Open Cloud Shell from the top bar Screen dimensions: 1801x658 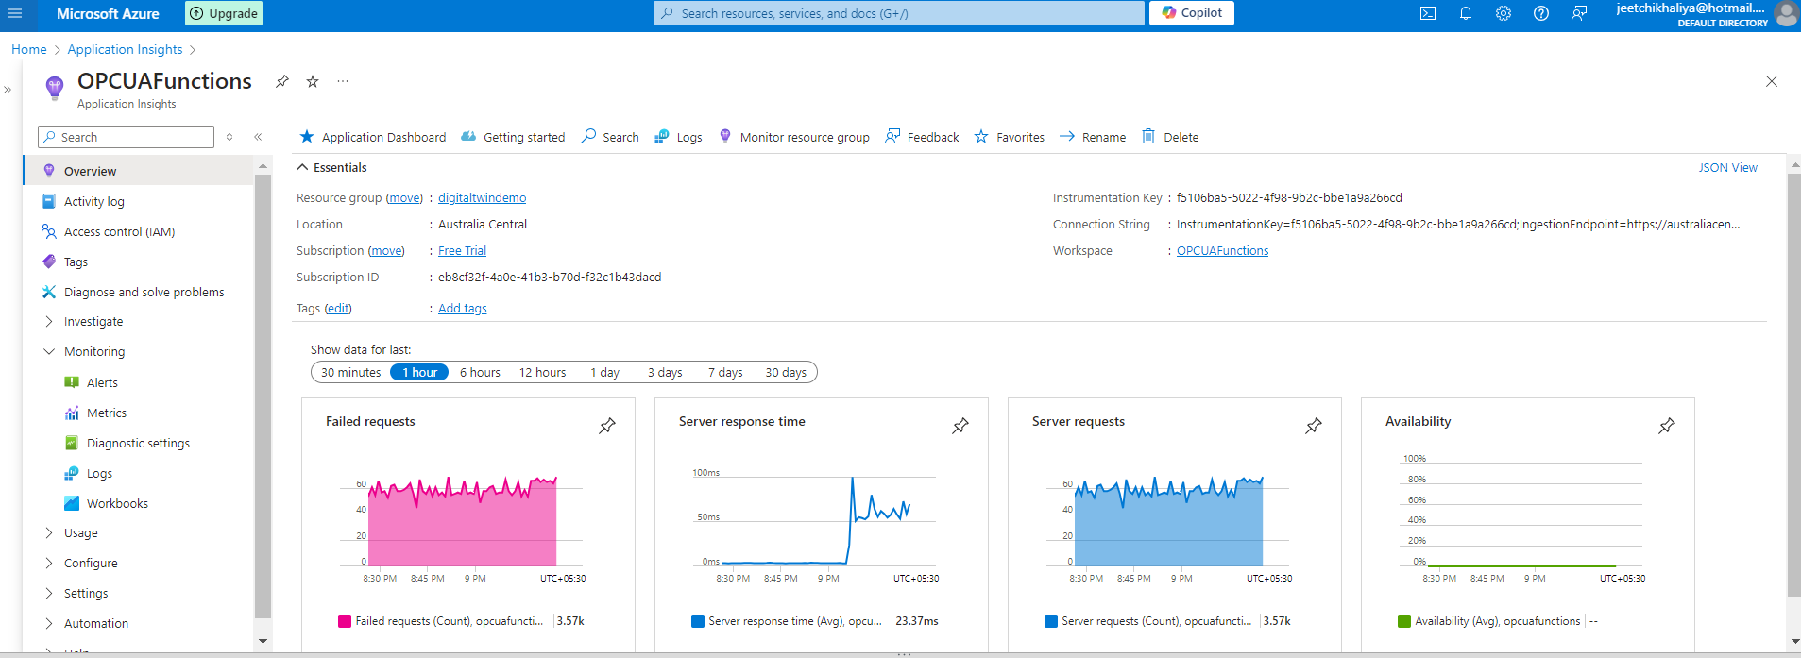click(x=1428, y=13)
